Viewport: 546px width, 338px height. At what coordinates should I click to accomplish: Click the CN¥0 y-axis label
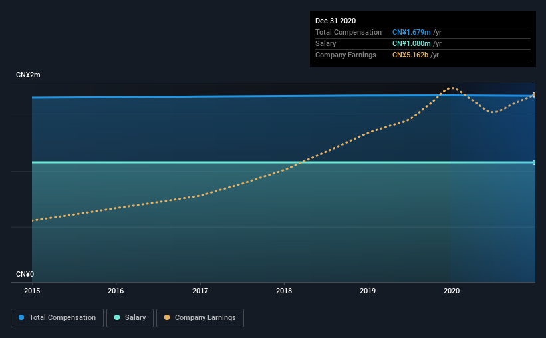tap(25, 275)
